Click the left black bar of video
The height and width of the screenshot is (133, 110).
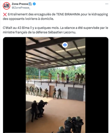[14, 85]
